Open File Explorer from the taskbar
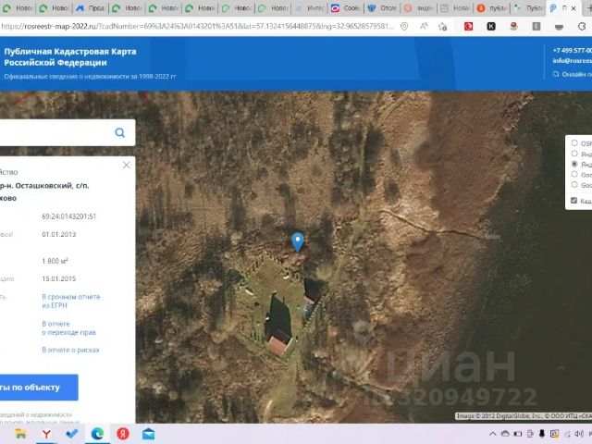This screenshot has height=444, width=592. [20, 434]
